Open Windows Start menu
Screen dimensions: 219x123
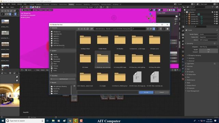point(2,121)
